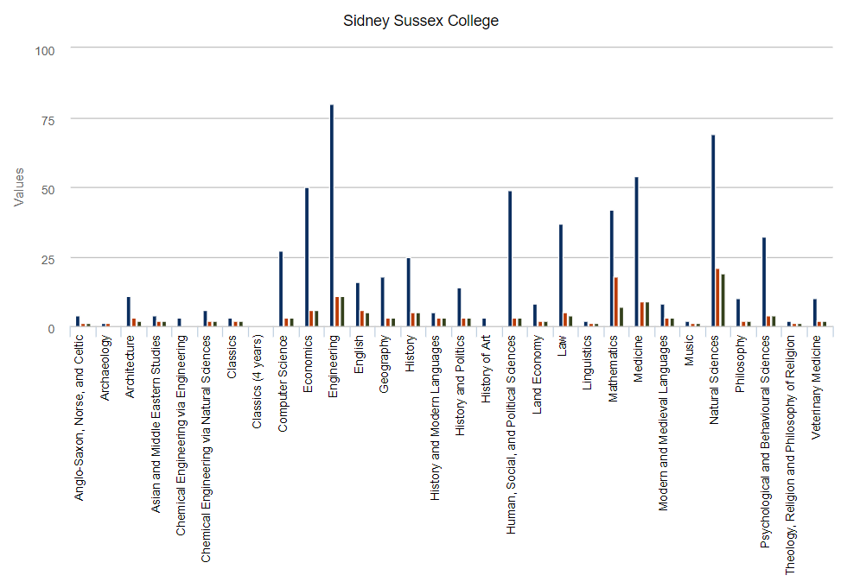Select the Architecture axis label
Viewport: 847px width, 588px height.
tap(131, 367)
